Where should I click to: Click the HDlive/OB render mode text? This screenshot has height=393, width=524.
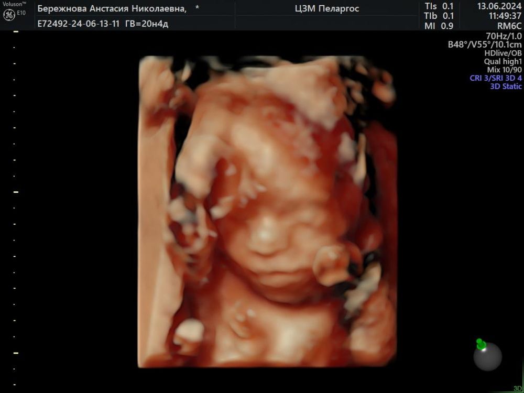(x=503, y=53)
